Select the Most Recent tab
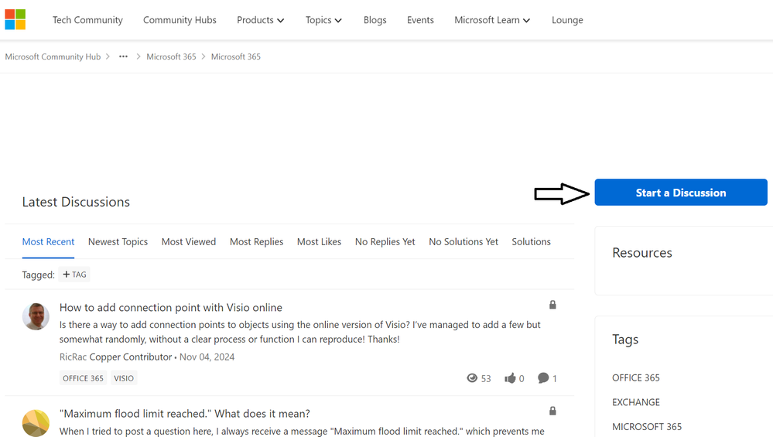773x437 pixels. point(48,242)
